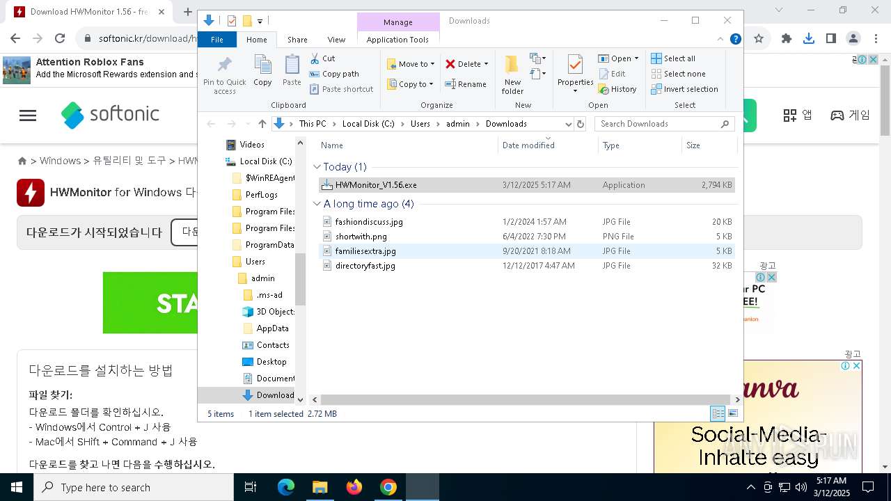Select fashiondiscuss.jpg file
891x501 pixels.
tap(526, 222)
